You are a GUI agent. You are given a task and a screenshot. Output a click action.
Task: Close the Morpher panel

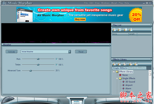[110, 45]
